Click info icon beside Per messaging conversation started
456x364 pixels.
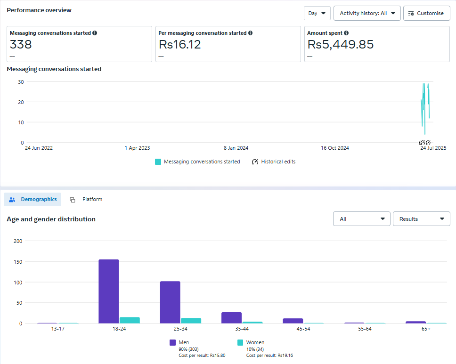(250, 33)
